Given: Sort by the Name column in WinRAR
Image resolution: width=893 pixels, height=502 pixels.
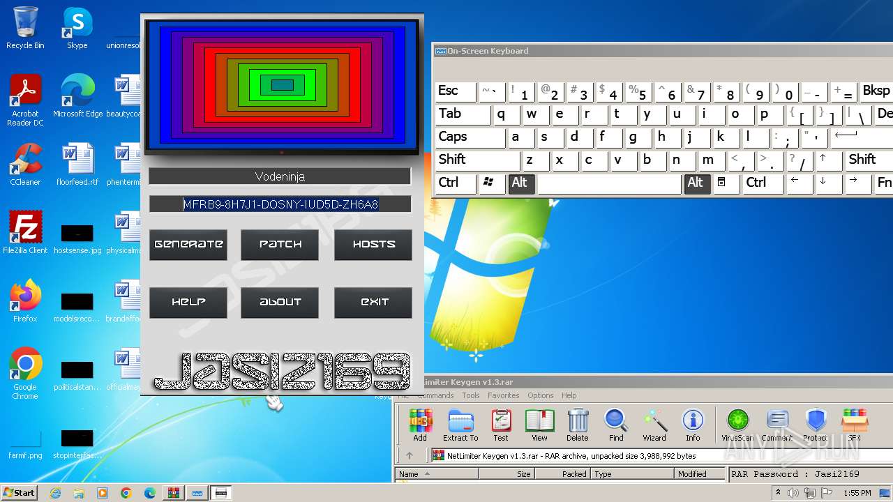Looking at the screenshot, I should click(437, 474).
